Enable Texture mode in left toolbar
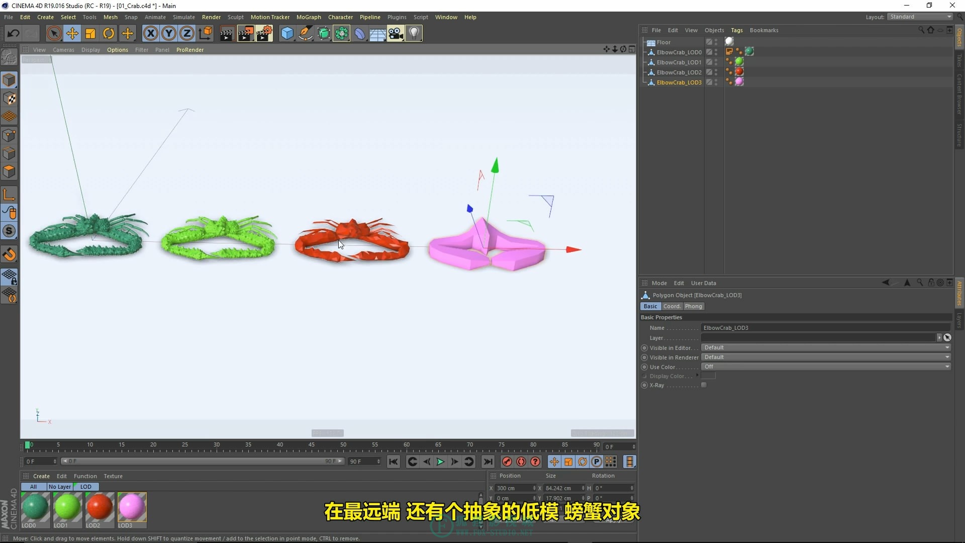Viewport: 965px width, 543px height. (9, 99)
